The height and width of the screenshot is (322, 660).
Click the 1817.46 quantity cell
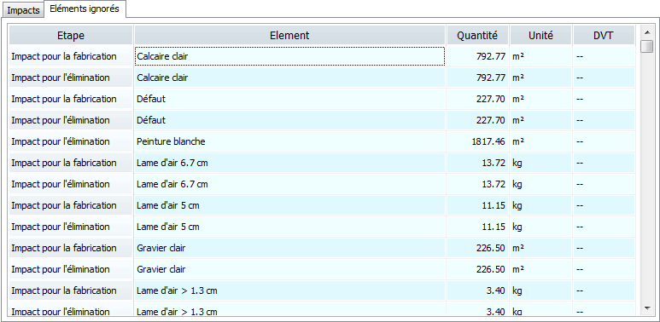pos(477,141)
